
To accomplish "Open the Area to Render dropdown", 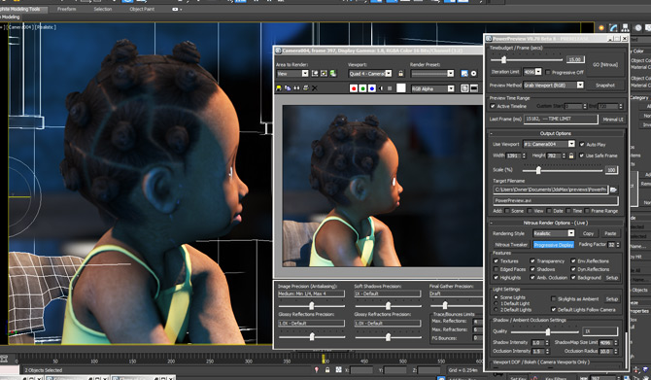I will tap(305, 74).
